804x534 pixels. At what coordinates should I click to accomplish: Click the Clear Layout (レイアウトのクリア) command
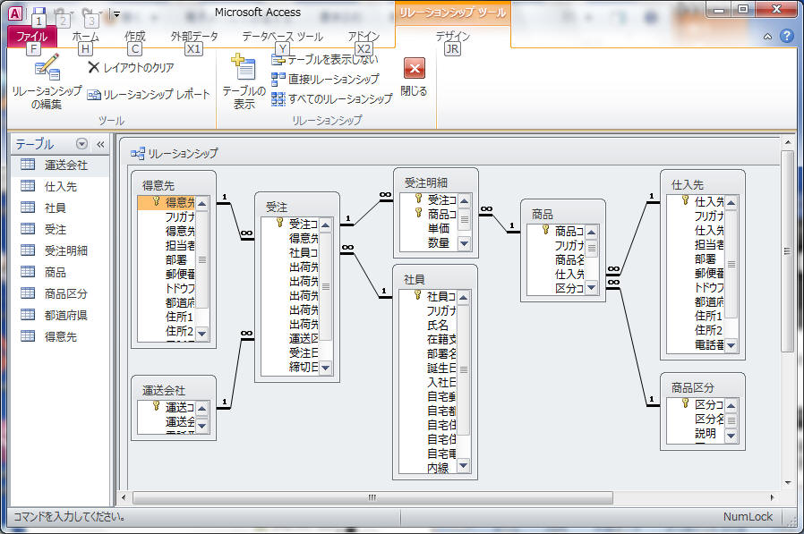tap(132, 68)
